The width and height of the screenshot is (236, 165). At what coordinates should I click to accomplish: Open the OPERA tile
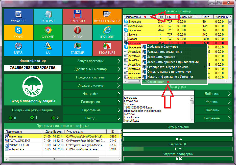click(x=77, y=33)
